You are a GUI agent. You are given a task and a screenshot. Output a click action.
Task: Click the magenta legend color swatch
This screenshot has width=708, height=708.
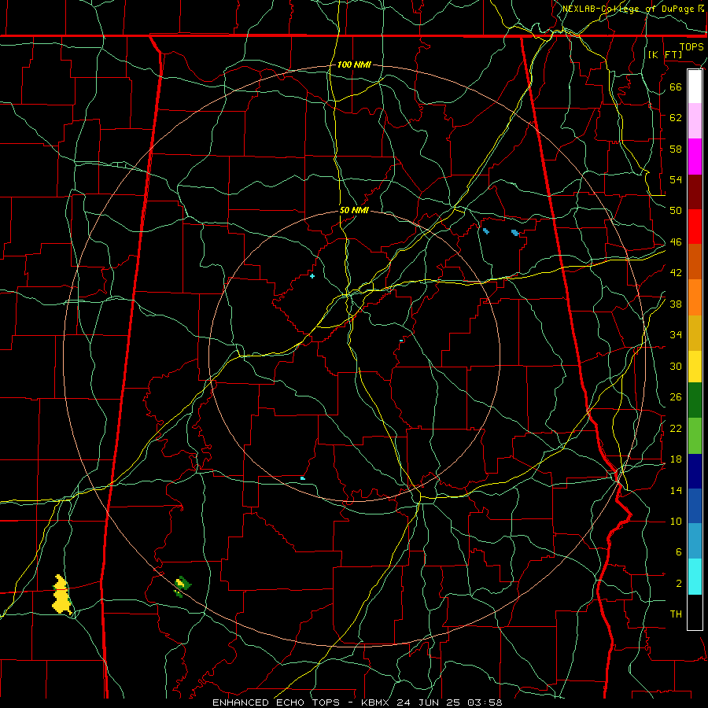[695, 157]
